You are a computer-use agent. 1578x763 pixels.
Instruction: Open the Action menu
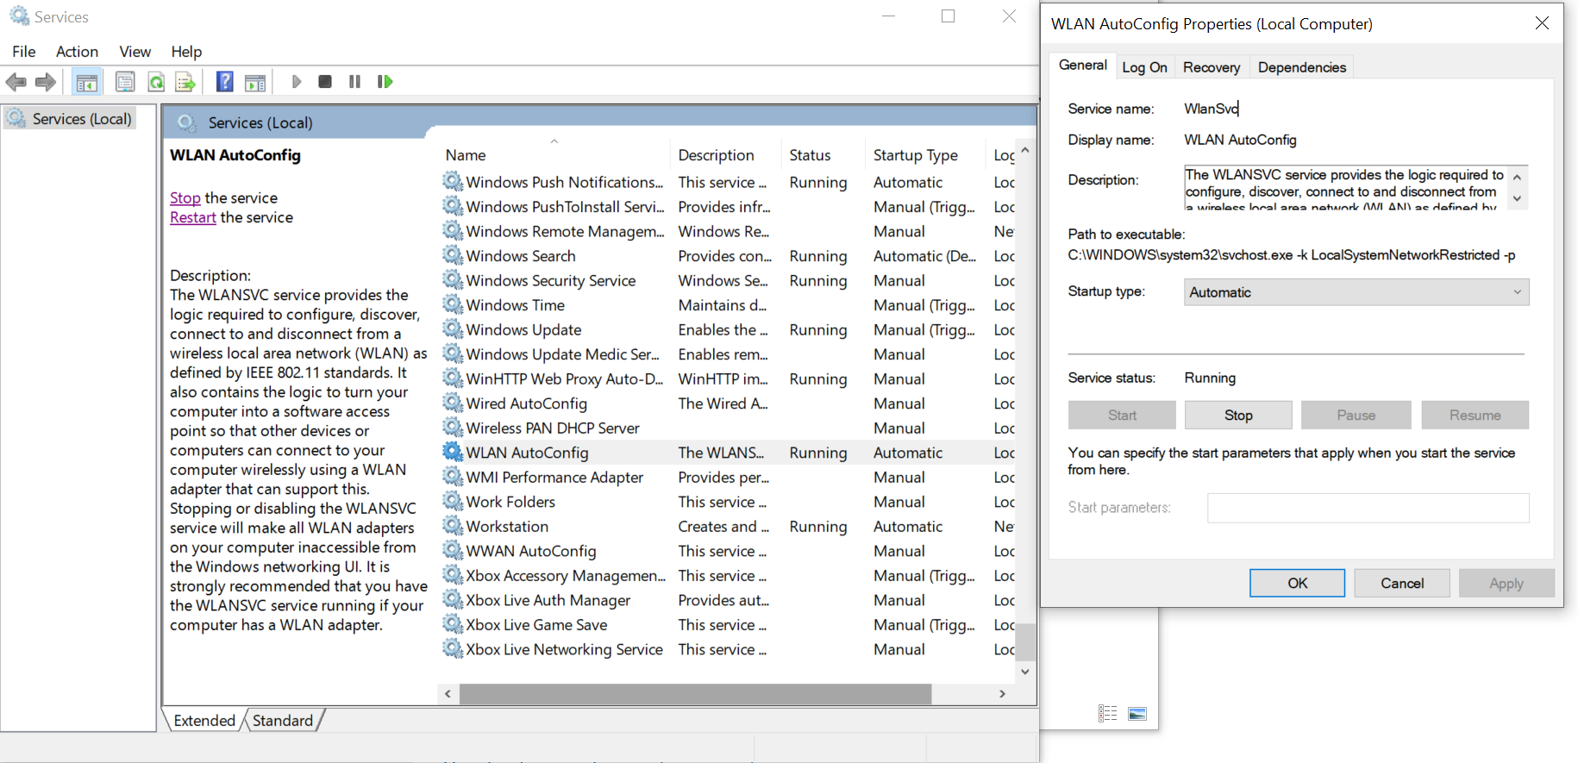(x=77, y=52)
